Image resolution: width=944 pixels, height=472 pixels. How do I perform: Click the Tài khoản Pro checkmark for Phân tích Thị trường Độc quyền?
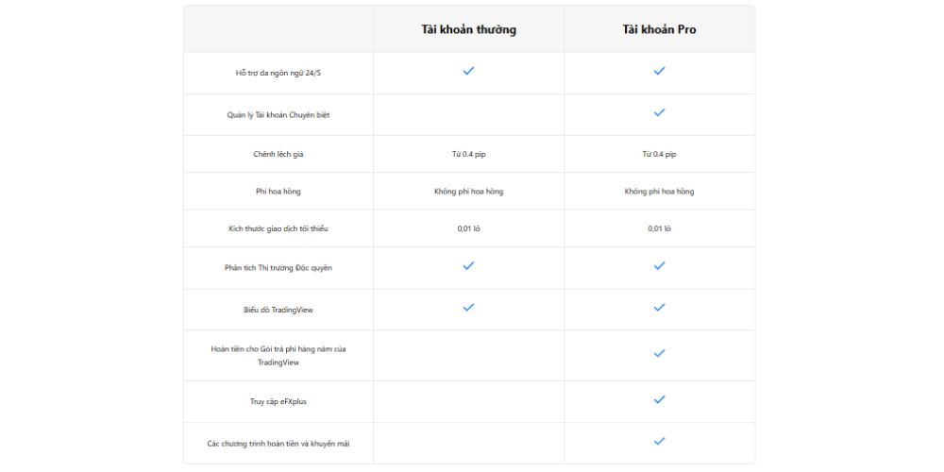(660, 267)
